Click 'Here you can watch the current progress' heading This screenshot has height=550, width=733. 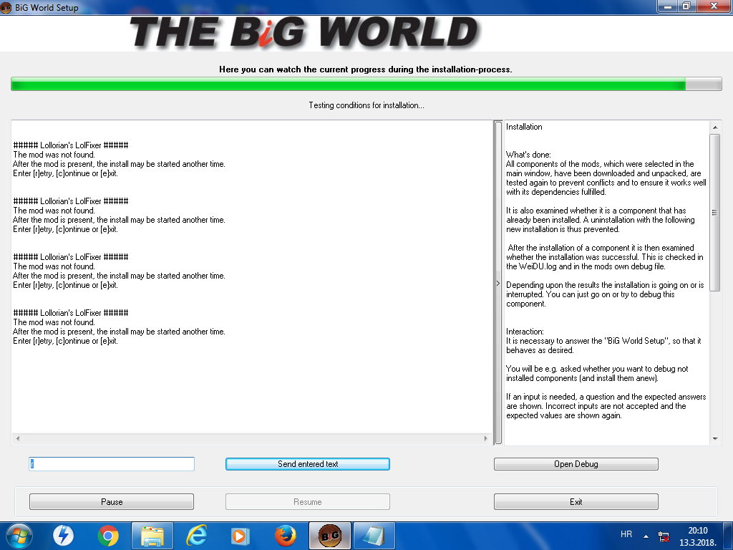click(x=366, y=69)
